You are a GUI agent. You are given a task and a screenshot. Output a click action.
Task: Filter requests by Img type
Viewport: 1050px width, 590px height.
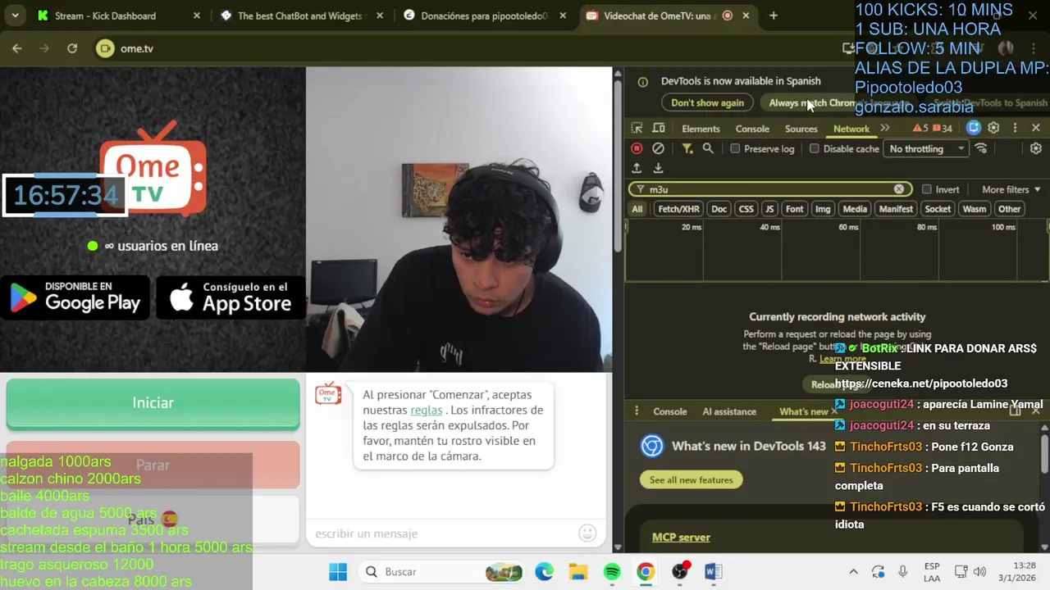pyautogui.click(x=823, y=209)
